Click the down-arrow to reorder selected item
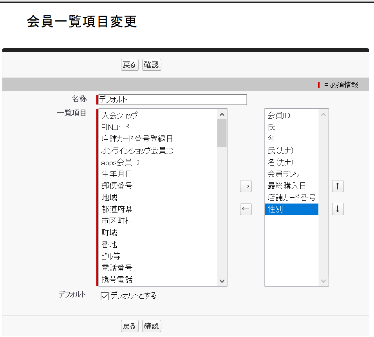 click(338, 209)
